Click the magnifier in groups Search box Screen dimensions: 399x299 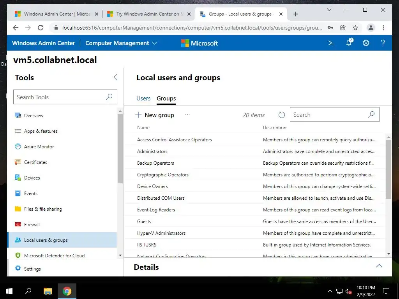click(371, 114)
